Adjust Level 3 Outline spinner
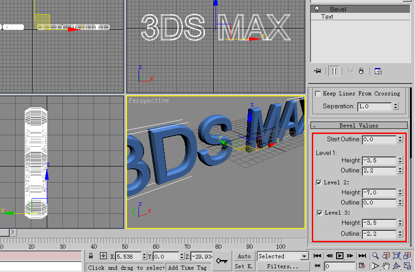This screenshot has height=272, width=415. tap(400, 233)
